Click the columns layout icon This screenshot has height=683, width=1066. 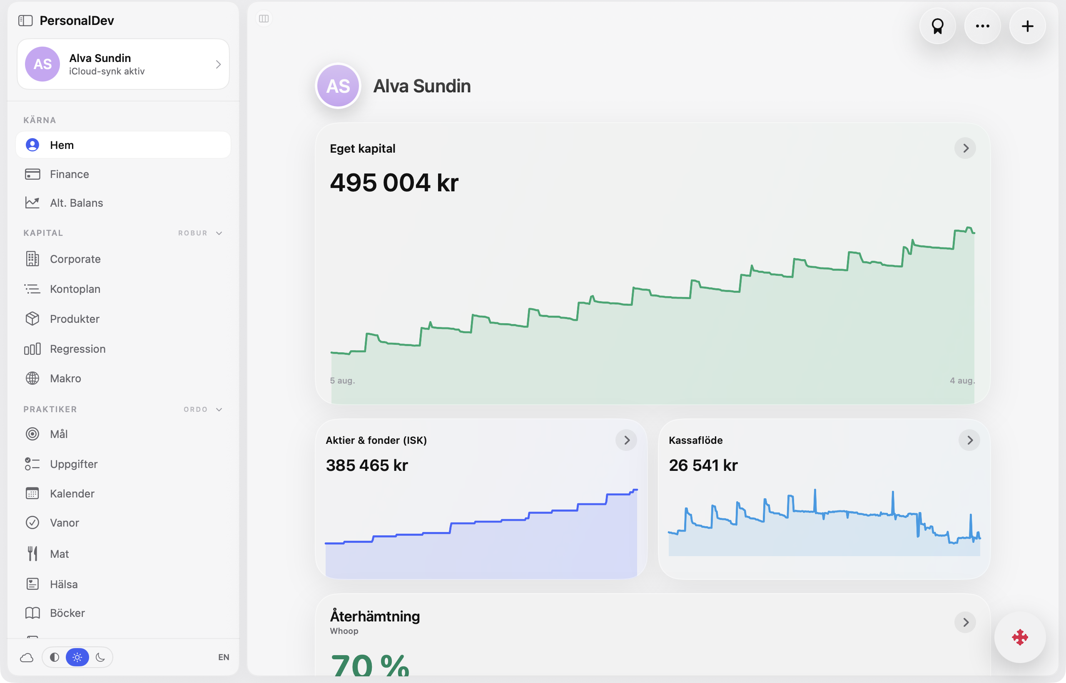coord(264,19)
